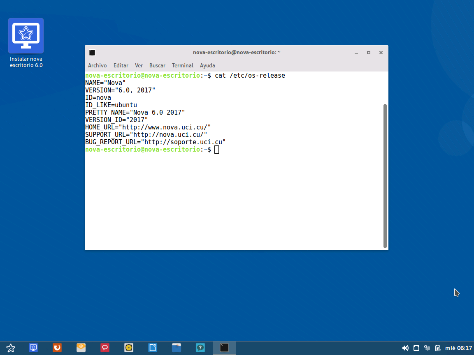Open the Ver menu
This screenshot has width=474, height=355.
139,65
